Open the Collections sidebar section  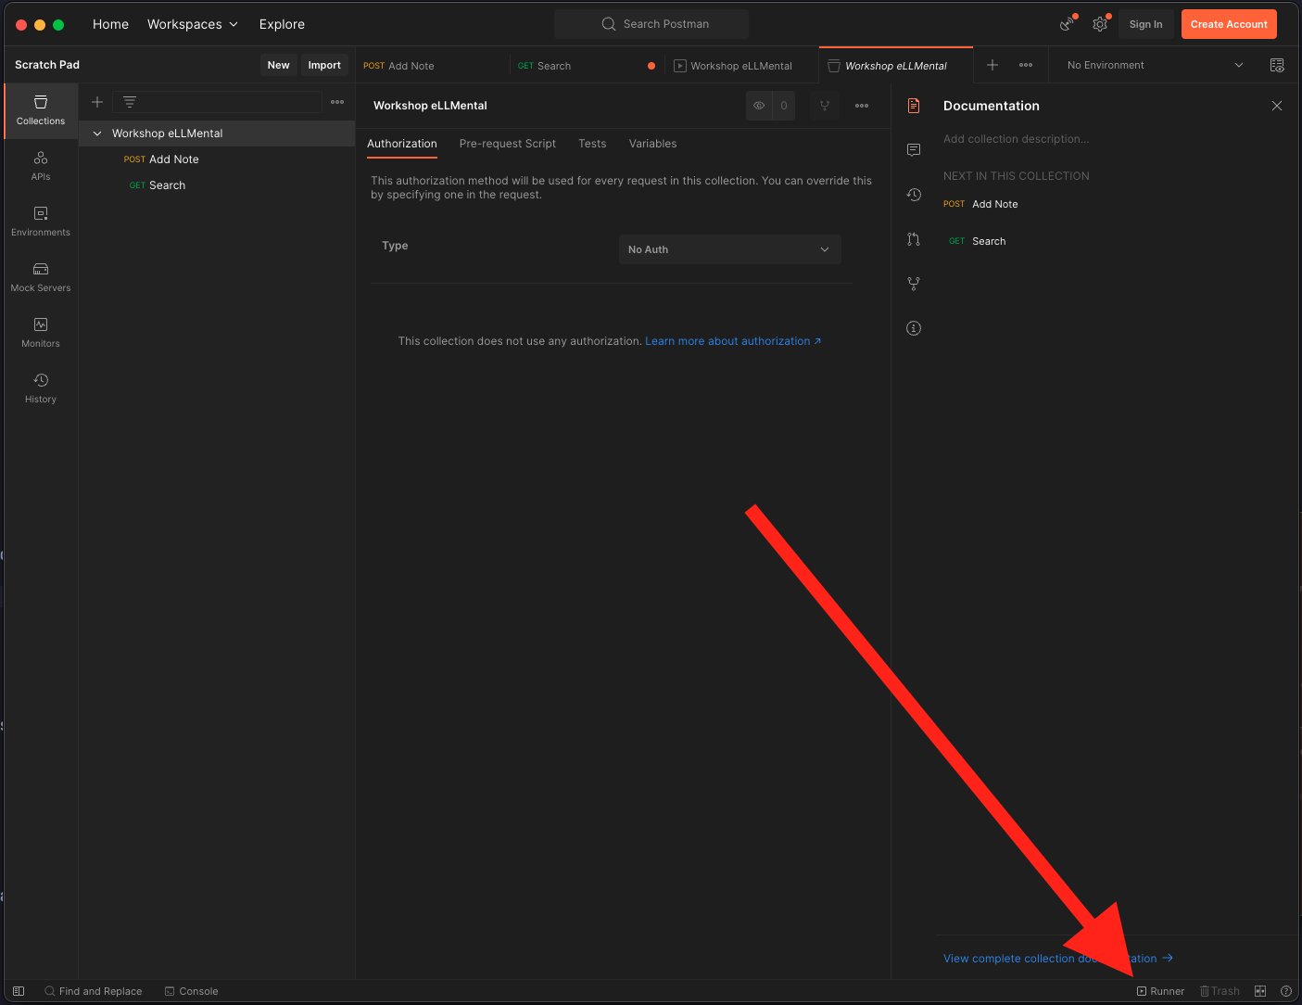point(41,110)
